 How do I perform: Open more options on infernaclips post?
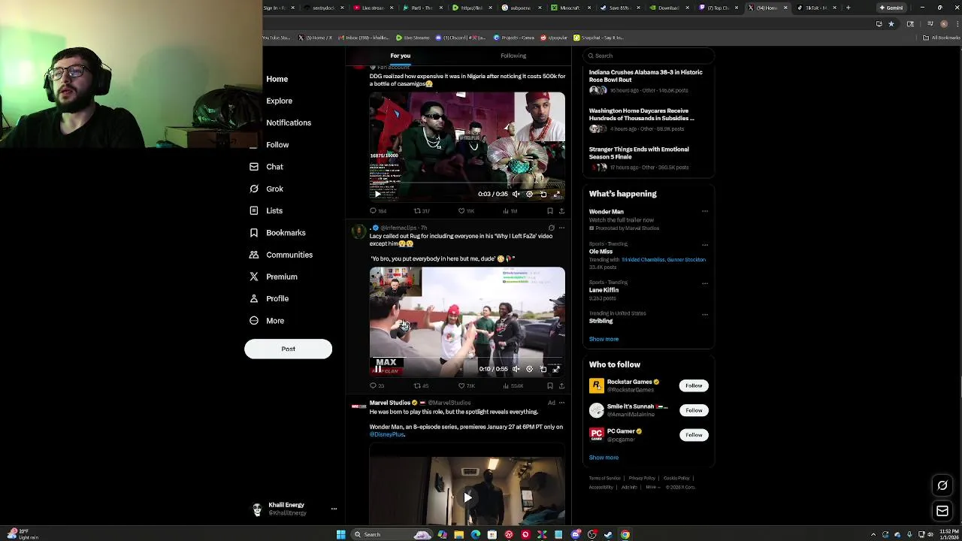(x=561, y=228)
